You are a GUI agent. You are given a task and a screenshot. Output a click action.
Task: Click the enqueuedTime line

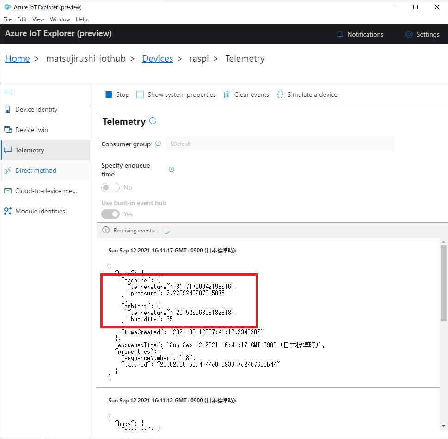220,345
